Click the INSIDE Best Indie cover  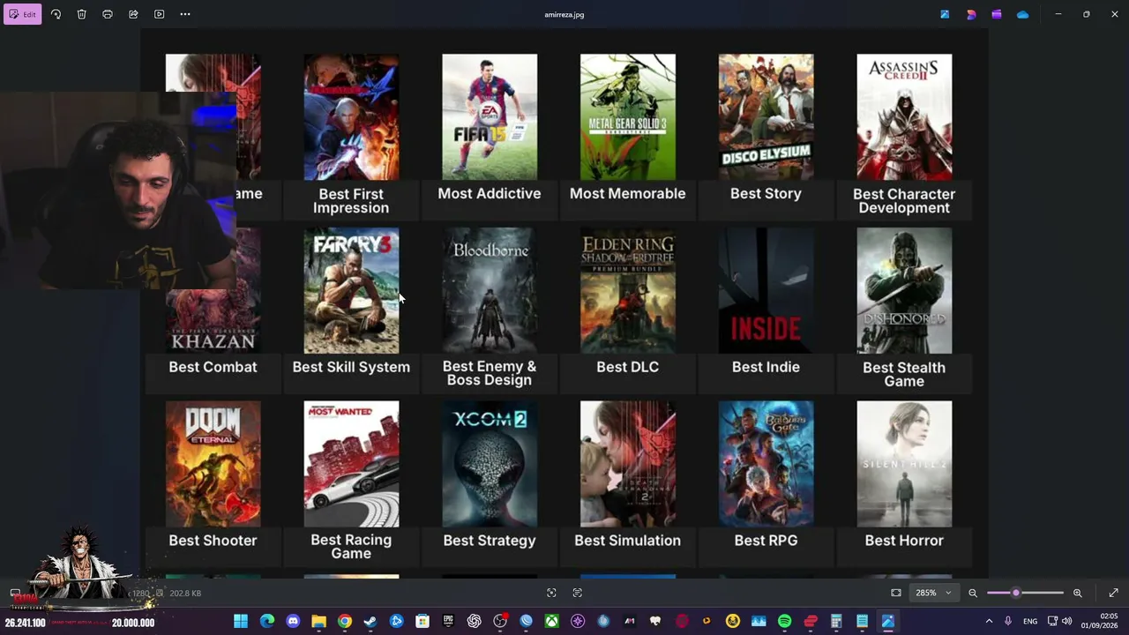point(766,290)
